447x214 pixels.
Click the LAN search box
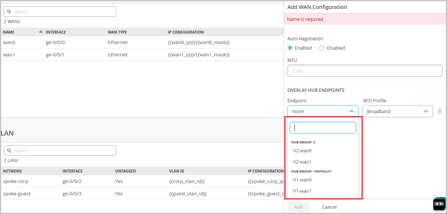[x=60, y=151]
